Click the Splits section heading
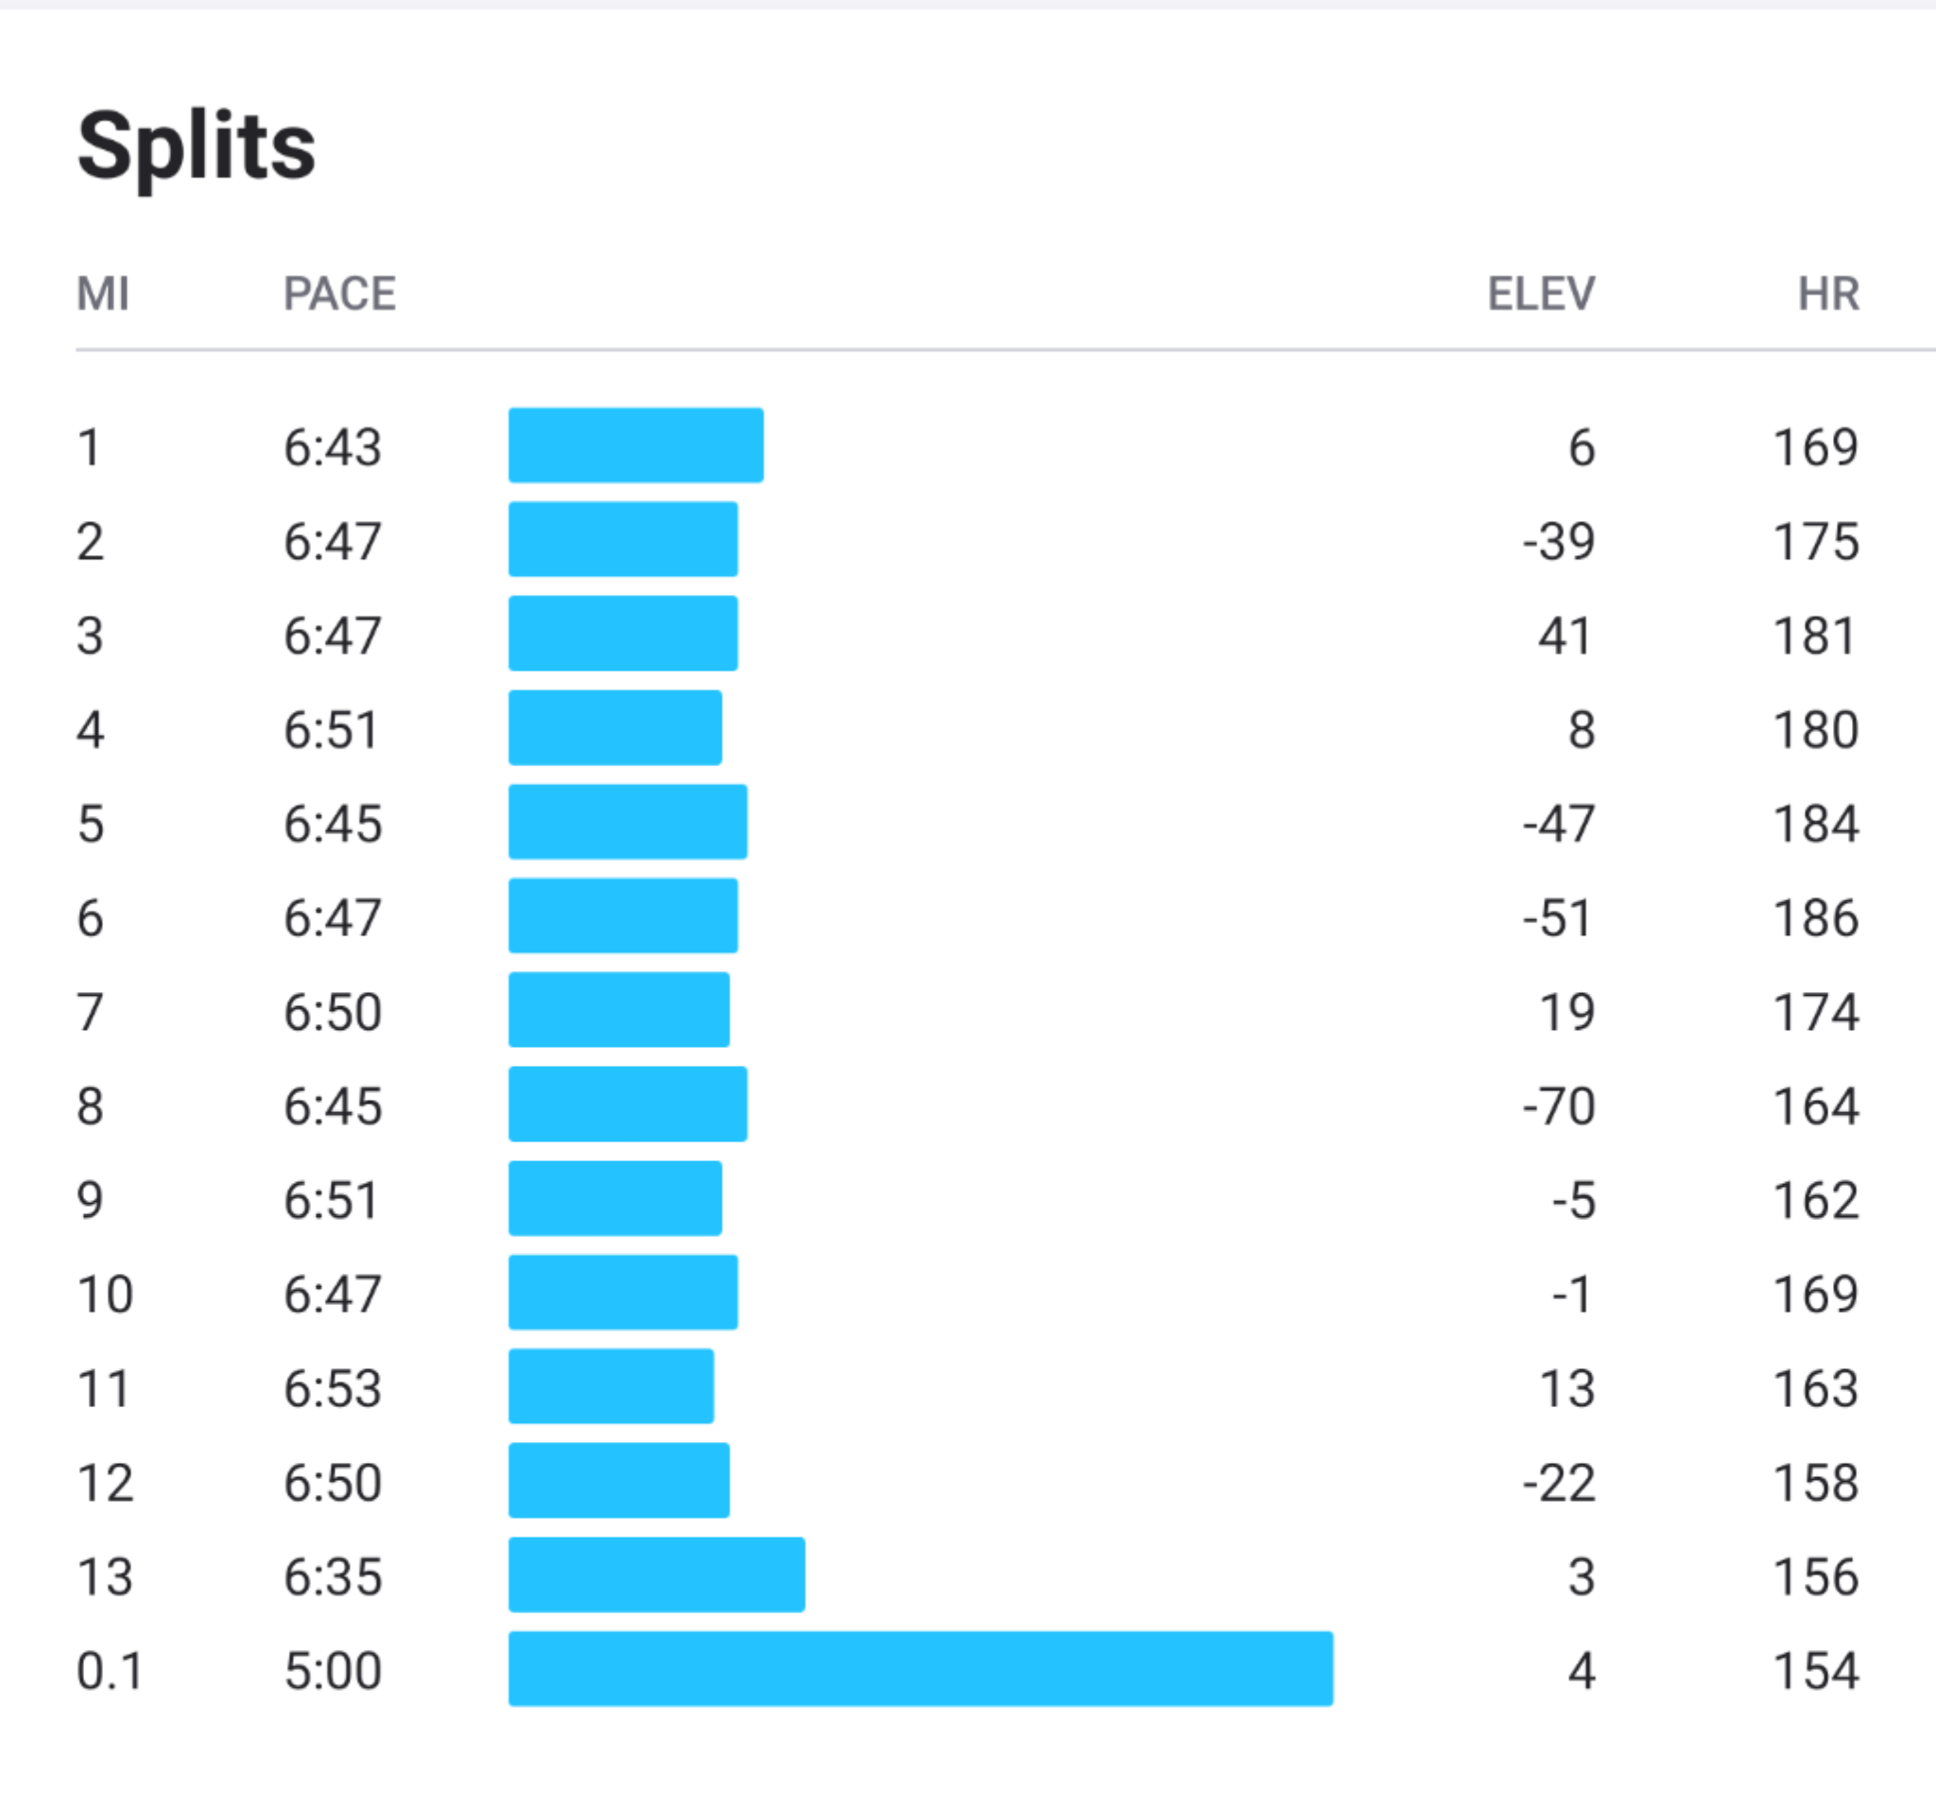 (197, 147)
